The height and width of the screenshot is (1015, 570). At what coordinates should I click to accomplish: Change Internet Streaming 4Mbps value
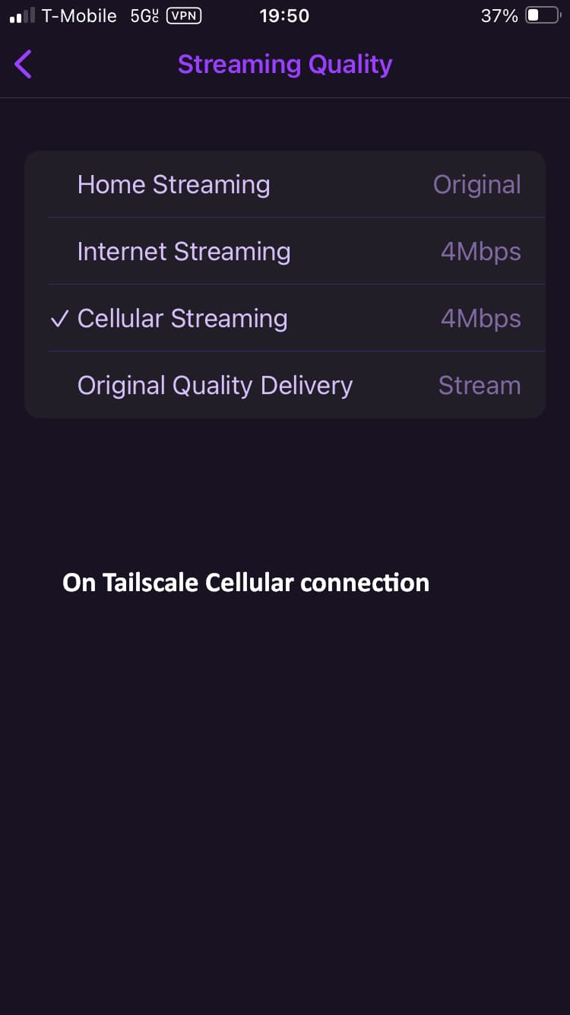pyautogui.click(x=480, y=252)
